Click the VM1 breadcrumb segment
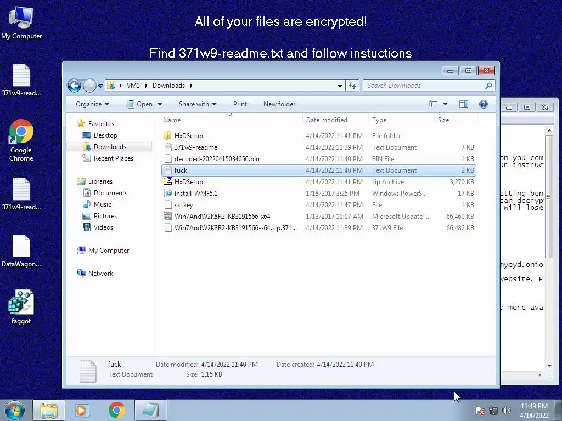This screenshot has height=421, width=562. (133, 86)
